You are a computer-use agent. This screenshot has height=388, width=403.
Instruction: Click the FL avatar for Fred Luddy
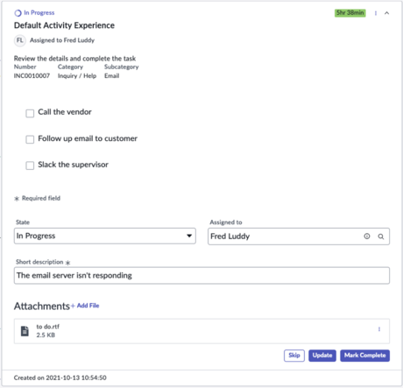(20, 40)
